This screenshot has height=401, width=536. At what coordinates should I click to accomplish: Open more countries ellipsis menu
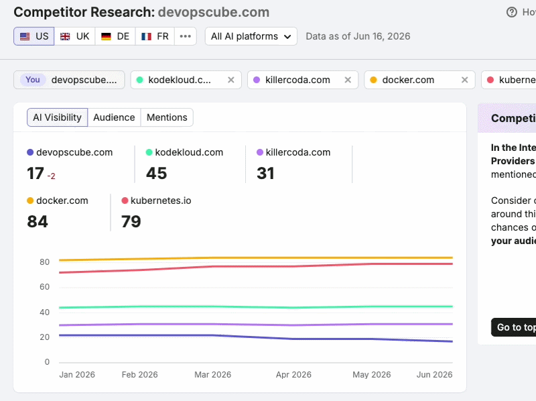point(186,36)
